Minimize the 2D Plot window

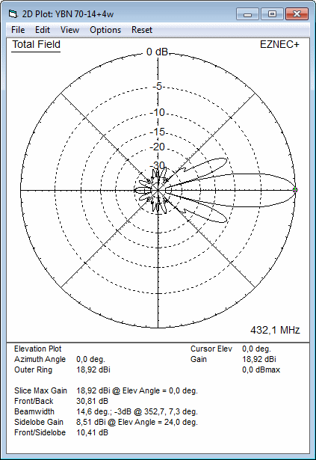click(247, 14)
